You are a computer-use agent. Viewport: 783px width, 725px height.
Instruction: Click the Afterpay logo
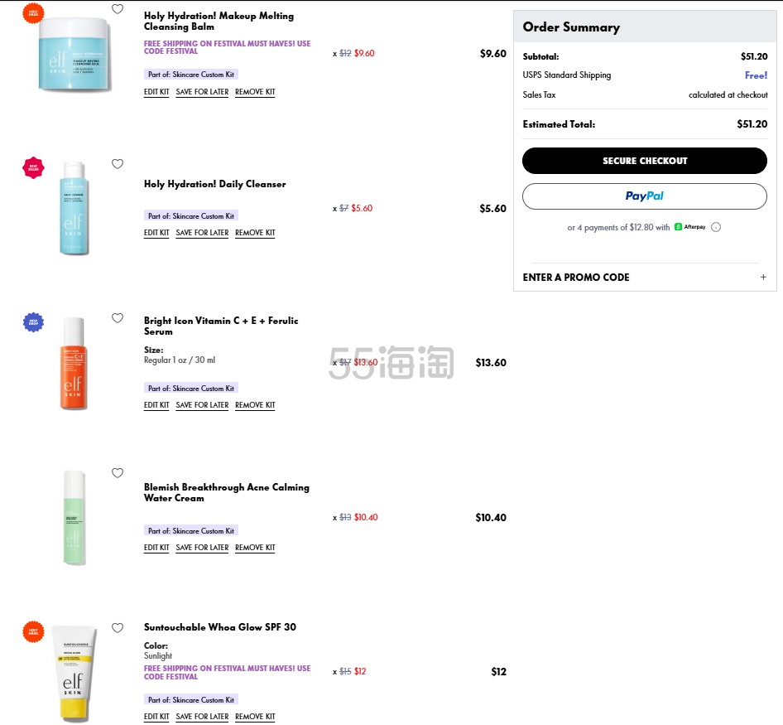click(x=689, y=227)
